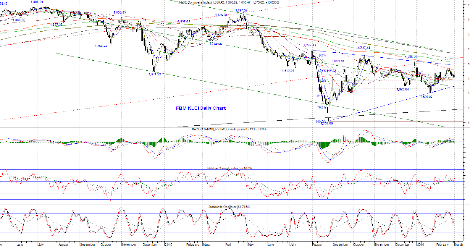This screenshot has width=470, height=246.
Task: Click the 100.0% Fibonacci level label
Action: 320,121
